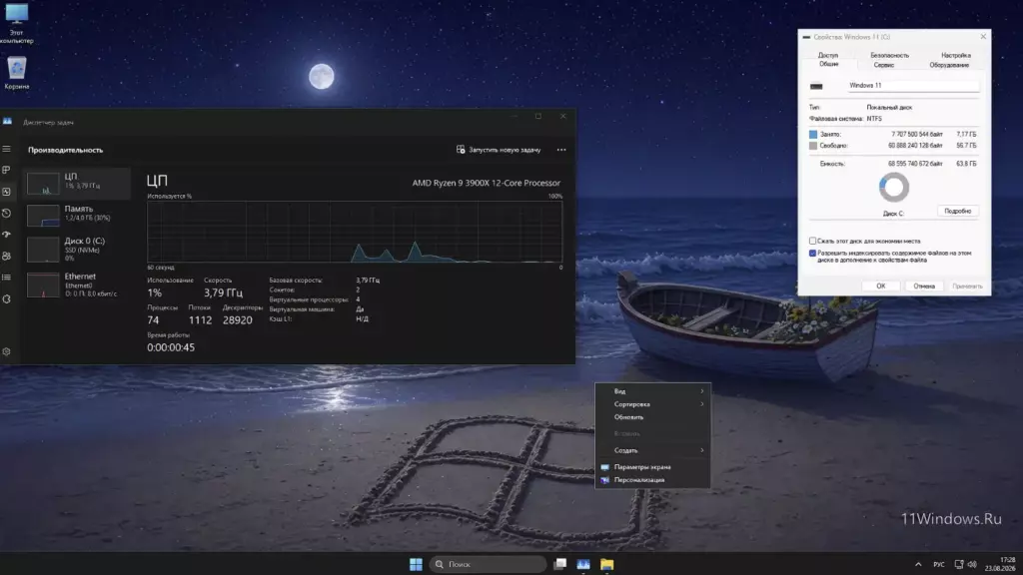Viewport: 1023px width, 575px height.
Task: Click the AMD Ryzen 9 3900X processor name
Action: pos(487,184)
